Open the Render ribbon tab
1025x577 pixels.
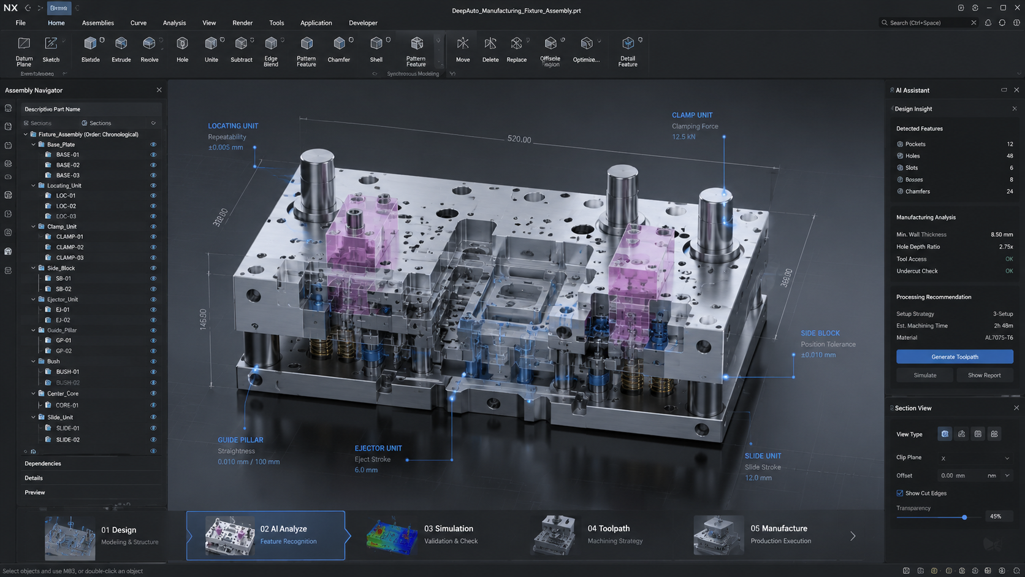click(x=242, y=23)
